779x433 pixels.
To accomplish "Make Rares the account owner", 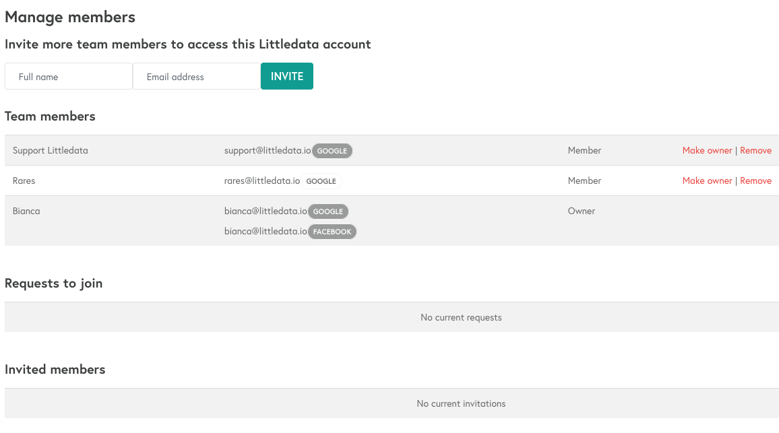I will click(x=707, y=180).
